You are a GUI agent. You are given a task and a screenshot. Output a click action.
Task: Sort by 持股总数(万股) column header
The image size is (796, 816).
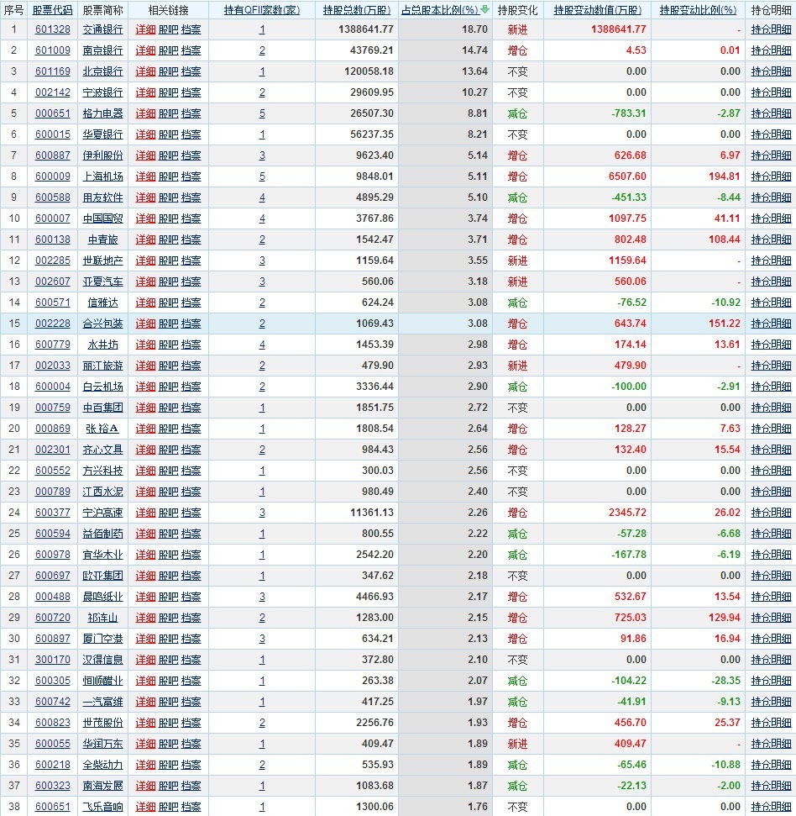pos(357,10)
